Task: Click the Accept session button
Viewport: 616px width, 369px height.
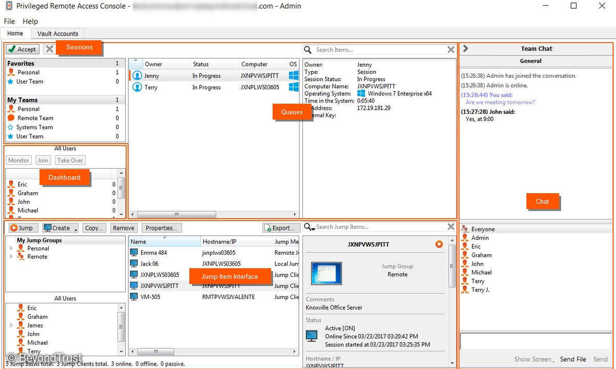Action: (22, 49)
